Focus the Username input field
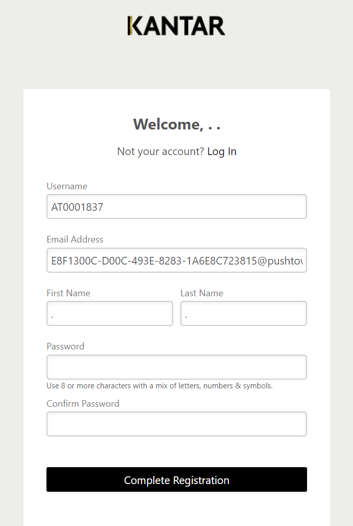Viewport: 353px width, 526px height. point(177,207)
